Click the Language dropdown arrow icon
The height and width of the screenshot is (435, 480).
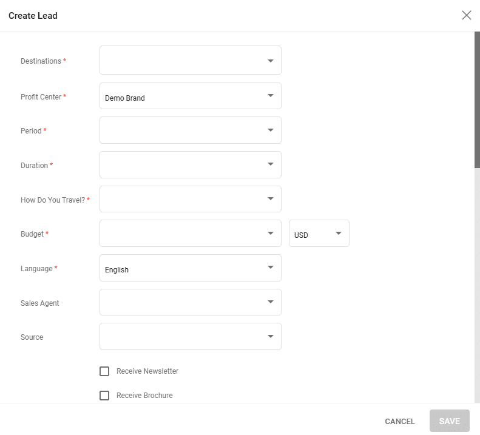click(x=270, y=268)
